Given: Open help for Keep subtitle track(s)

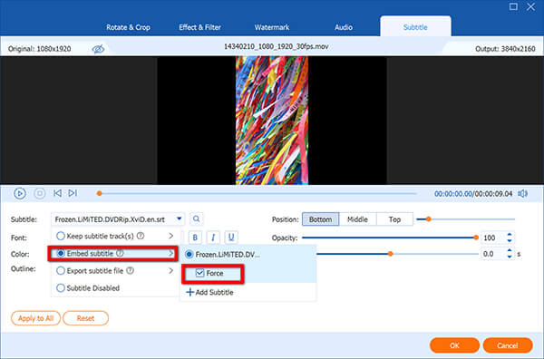Looking at the screenshot, I should (x=141, y=236).
